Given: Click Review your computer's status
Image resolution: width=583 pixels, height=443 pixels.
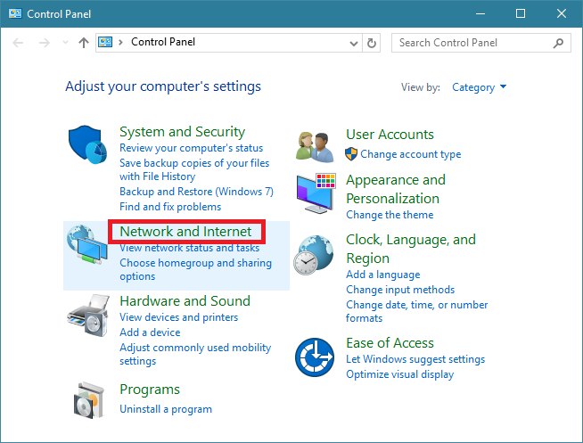Looking at the screenshot, I should (191, 148).
